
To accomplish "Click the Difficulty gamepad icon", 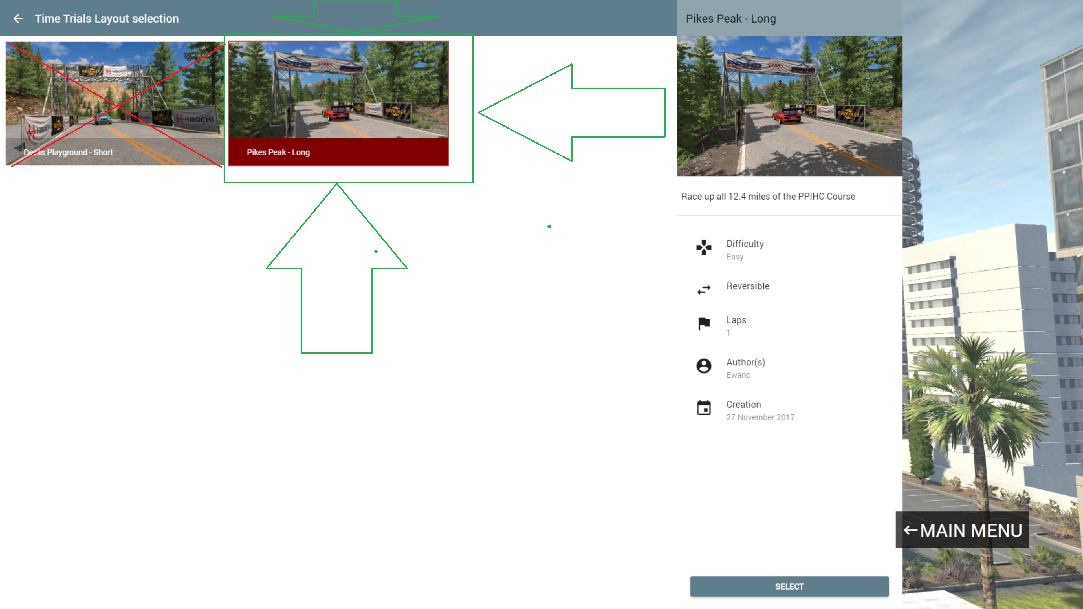I will point(704,248).
